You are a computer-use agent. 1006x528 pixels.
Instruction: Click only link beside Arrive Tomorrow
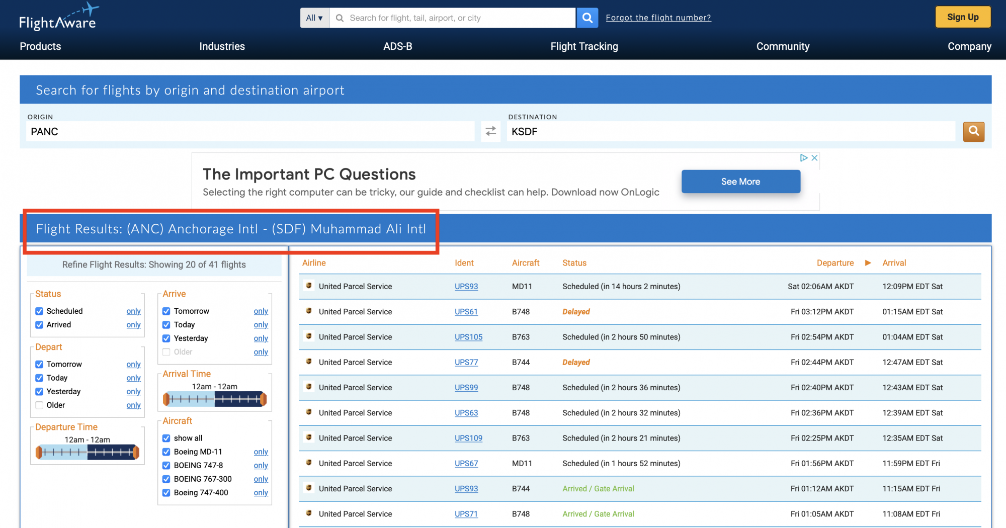point(261,311)
